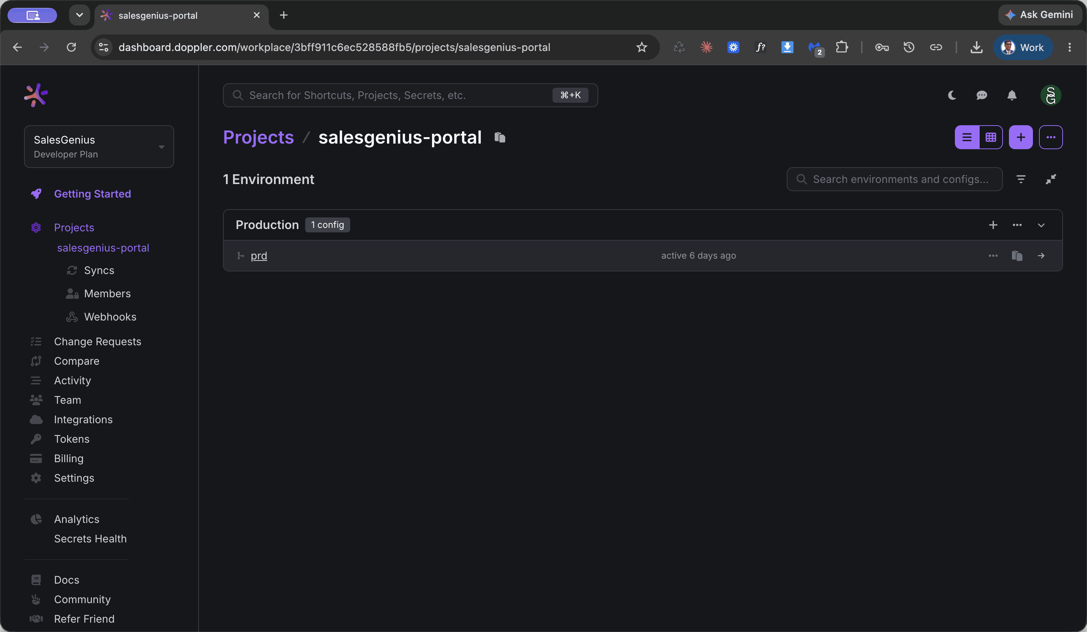Click Ask Gemini button

coord(1040,15)
